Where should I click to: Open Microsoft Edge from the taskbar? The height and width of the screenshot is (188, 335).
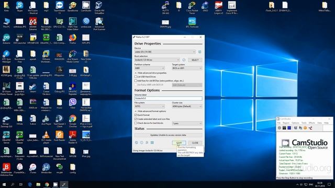click(x=30, y=184)
